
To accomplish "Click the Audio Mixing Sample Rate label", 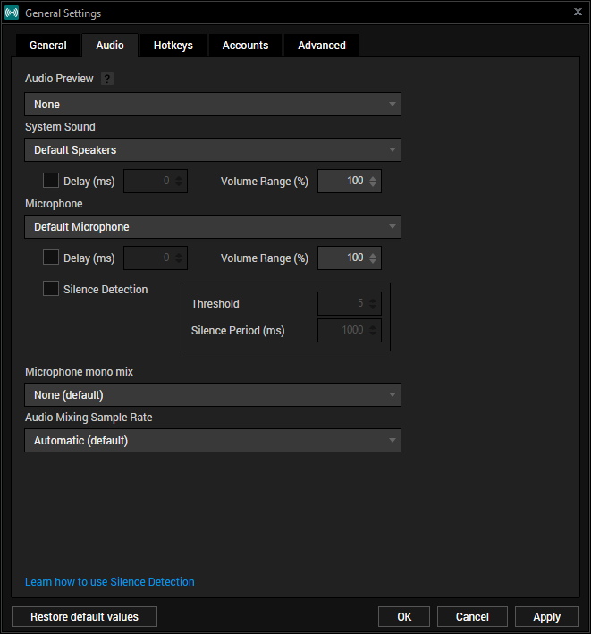I will point(89,418).
